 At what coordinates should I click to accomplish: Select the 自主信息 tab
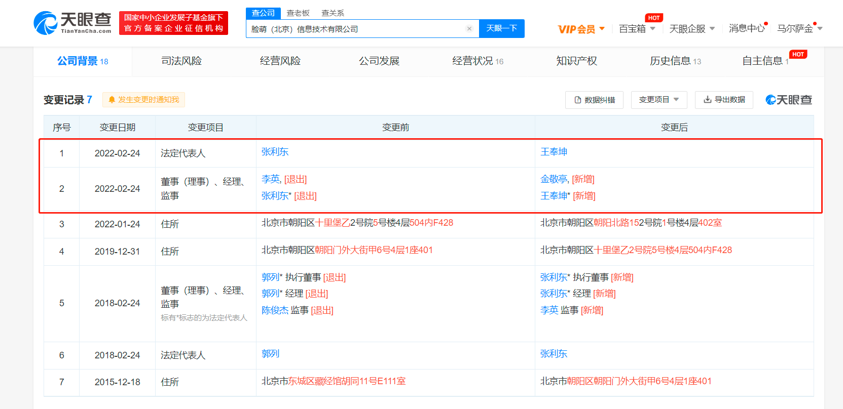coord(765,61)
